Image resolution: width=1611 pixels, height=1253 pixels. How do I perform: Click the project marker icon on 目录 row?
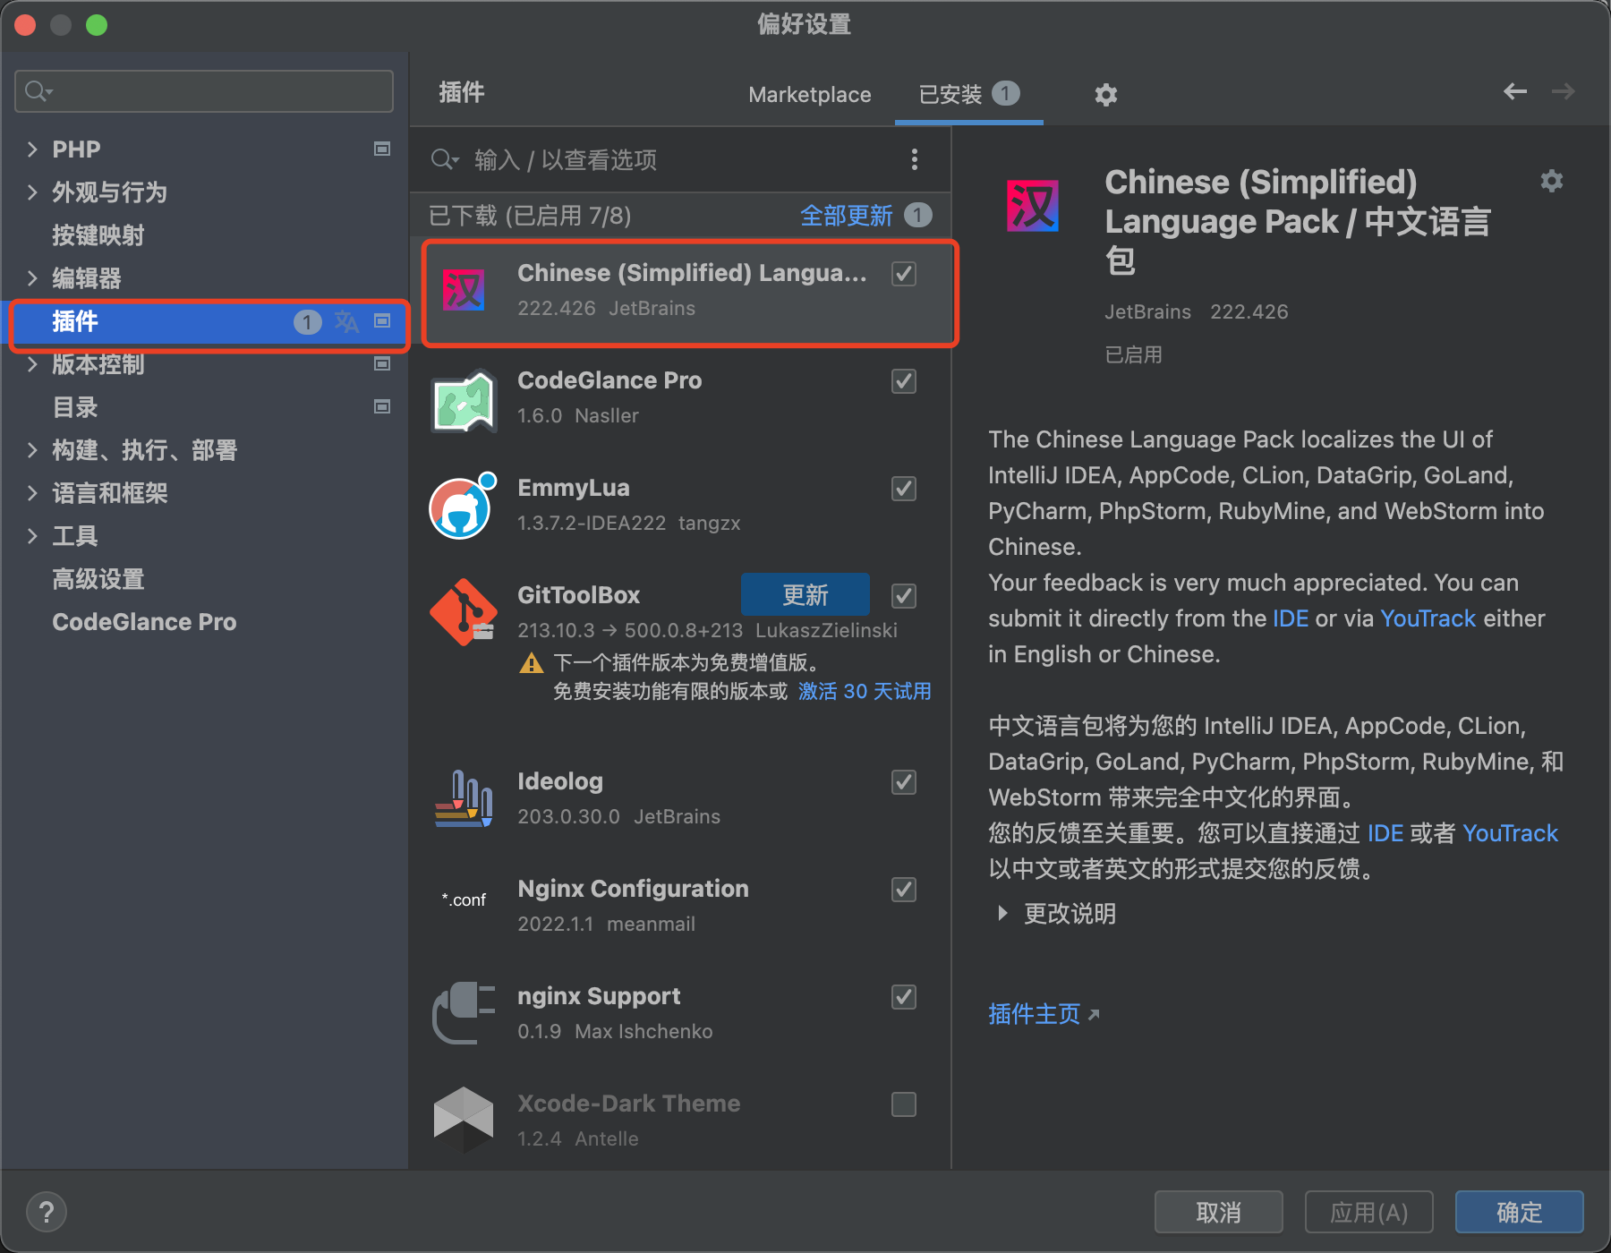[x=382, y=406]
